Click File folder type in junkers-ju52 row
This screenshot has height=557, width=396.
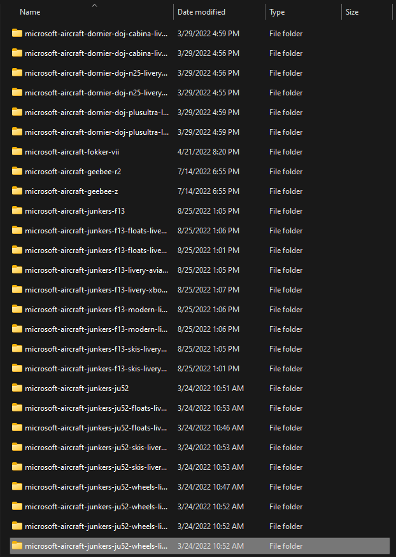pos(286,389)
